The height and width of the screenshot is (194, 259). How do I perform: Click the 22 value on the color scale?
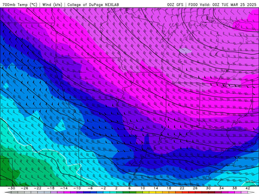[x=182, y=188]
